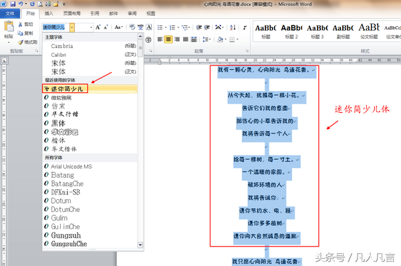The image size is (401, 266).
Task: Open the 文件 file tab
Action: click(10, 13)
